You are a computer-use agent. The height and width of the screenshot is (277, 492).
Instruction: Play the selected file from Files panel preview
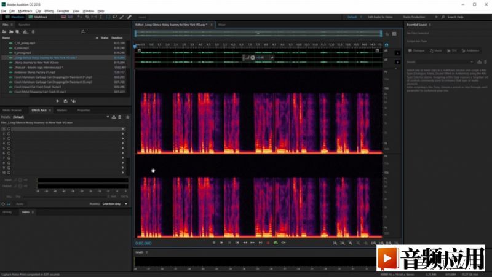tap(58, 101)
